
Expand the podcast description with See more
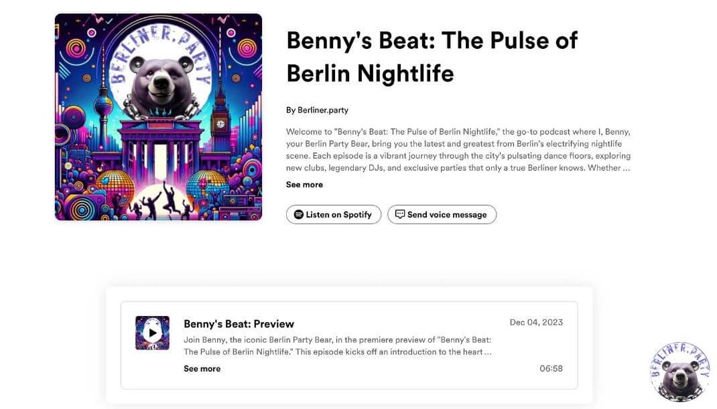(x=304, y=184)
